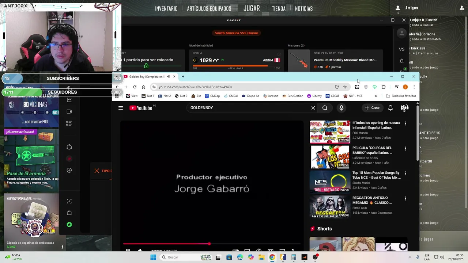Go to Chrome home page icon
The width and height of the screenshot is (468, 263).
pyautogui.click(x=143, y=87)
